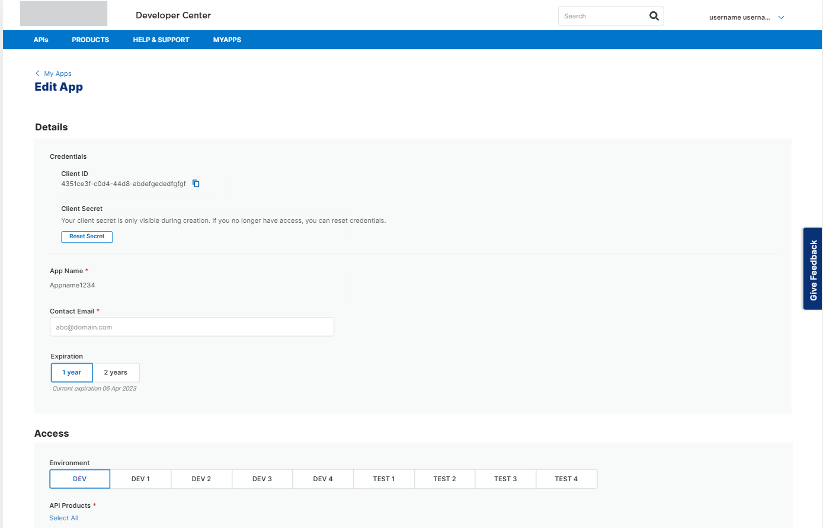Go back to My Apps
This screenshot has height=528, width=823.
[x=57, y=73]
